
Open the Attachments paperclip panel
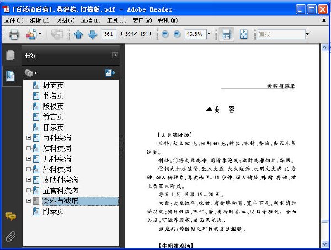click(10, 236)
